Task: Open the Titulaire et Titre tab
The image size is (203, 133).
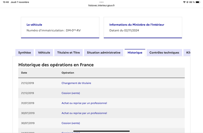Action: coord(69,53)
